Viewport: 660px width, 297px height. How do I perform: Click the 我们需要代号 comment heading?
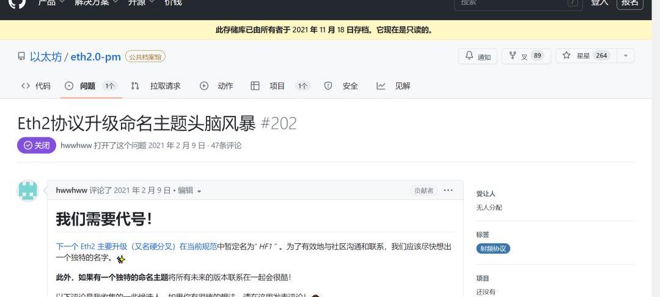pyautogui.click(x=104, y=220)
